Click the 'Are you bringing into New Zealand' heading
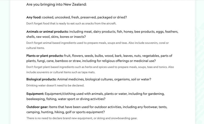 pyautogui.click(x=56, y=5)
